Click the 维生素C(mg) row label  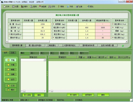click(x=119, y=34)
